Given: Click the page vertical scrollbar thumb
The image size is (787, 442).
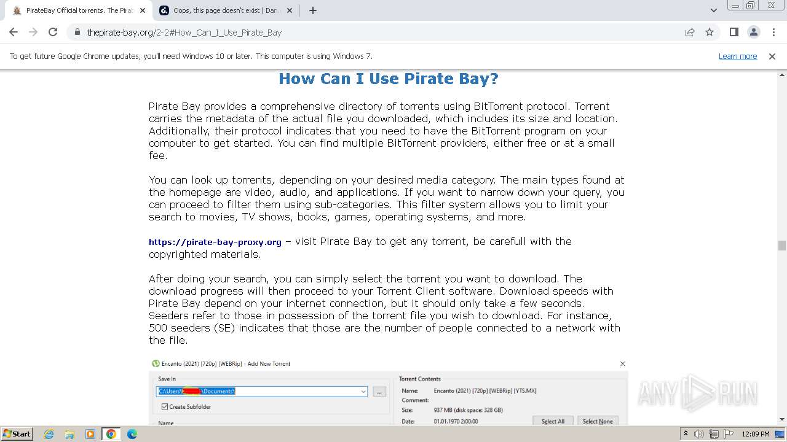Looking at the screenshot, I should pos(782,246).
